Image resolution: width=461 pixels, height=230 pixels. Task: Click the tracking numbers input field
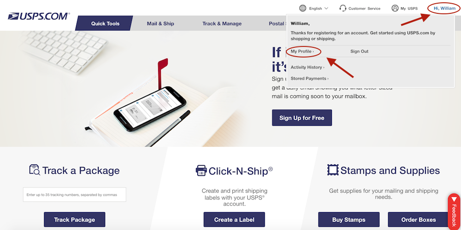click(75, 195)
